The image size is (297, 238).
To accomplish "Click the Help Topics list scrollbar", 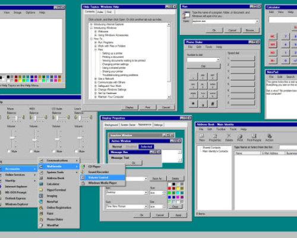I will click(169, 61).
